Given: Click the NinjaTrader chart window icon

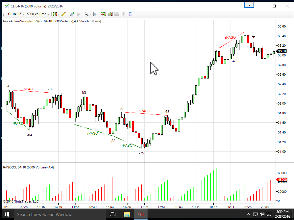Looking at the screenshot, I should (x=7, y=6).
